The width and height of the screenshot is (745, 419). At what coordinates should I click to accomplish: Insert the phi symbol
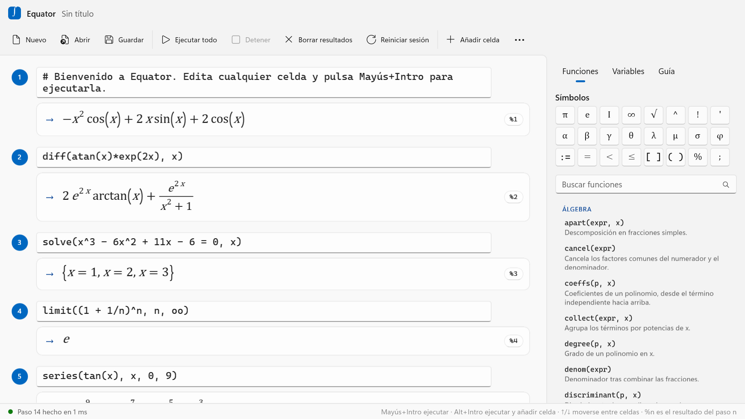pyautogui.click(x=720, y=136)
